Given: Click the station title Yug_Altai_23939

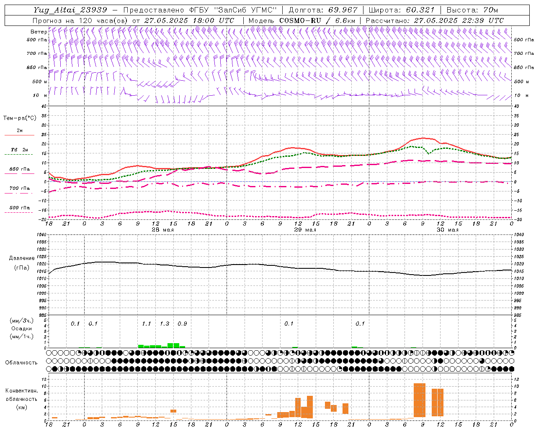Looking at the screenshot, I should pos(71,10).
